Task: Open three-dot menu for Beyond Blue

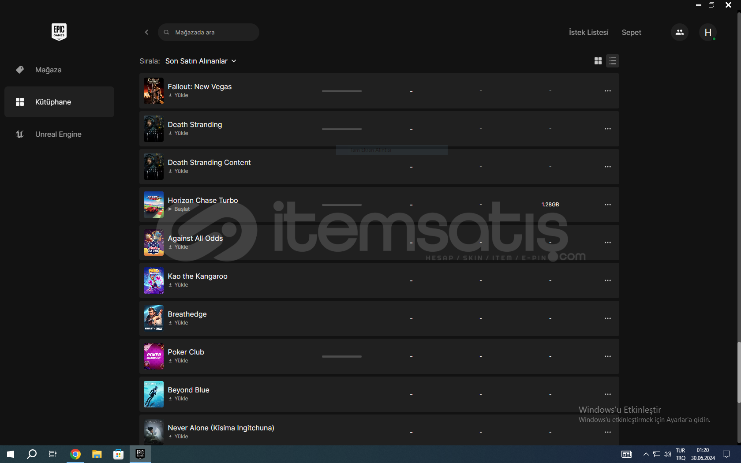Action: click(x=608, y=394)
